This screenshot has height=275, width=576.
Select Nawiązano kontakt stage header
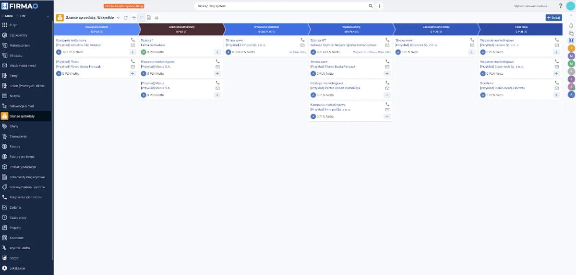click(x=97, y=29)
